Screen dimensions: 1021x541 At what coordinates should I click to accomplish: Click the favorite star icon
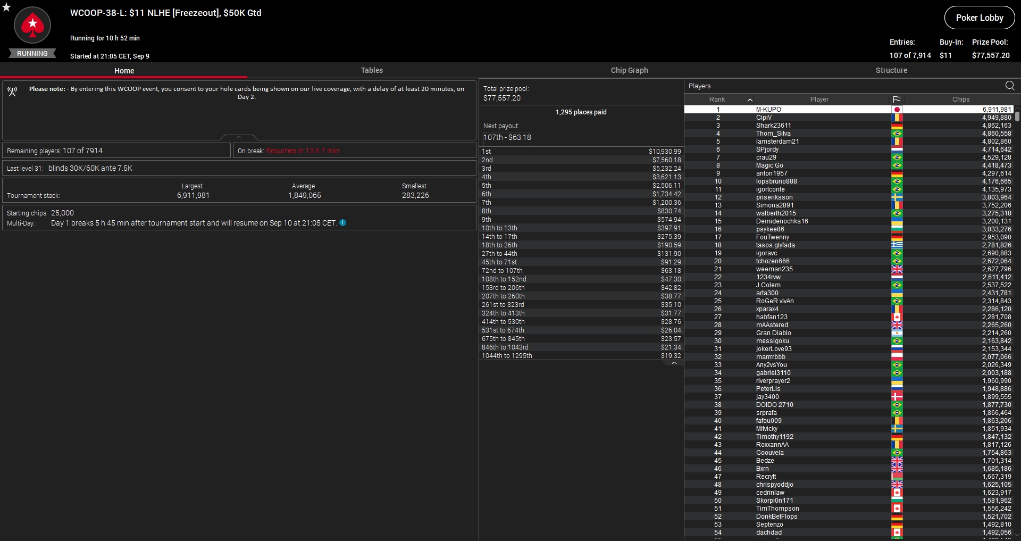coord(6,7)
